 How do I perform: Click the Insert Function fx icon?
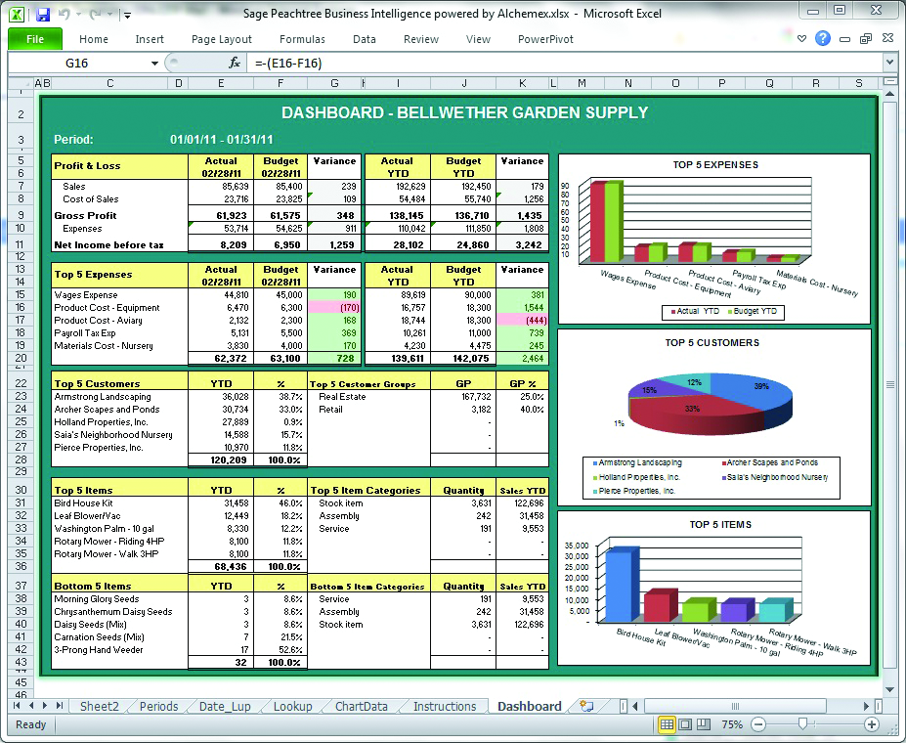pyautogui.click(x=235, y=63)
